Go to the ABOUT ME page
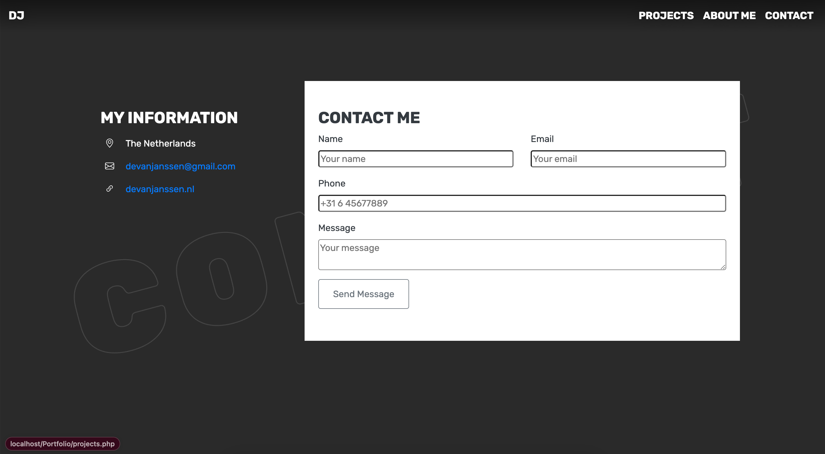Viewport: 825px width, 454px height. pos(729,15)
